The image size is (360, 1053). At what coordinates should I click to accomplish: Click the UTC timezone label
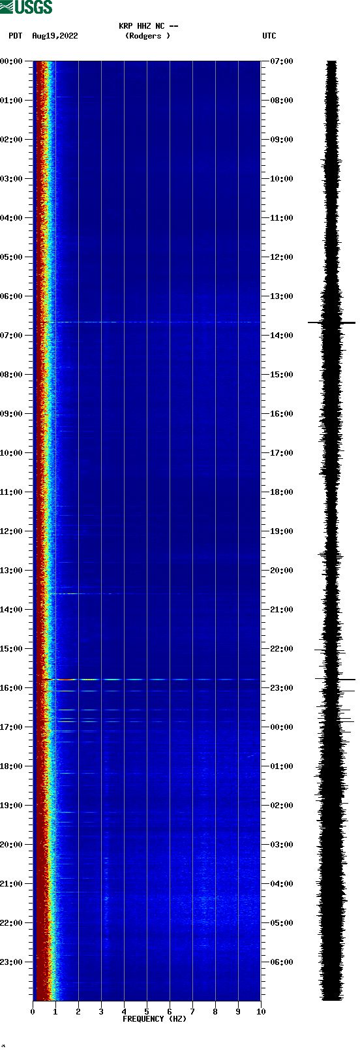click(x=269, y=36)
